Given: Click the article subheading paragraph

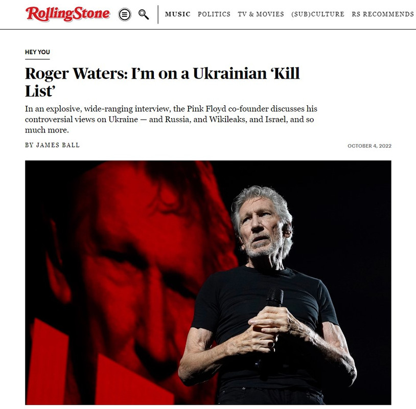Looking at the screenshot, I should 171,120.
